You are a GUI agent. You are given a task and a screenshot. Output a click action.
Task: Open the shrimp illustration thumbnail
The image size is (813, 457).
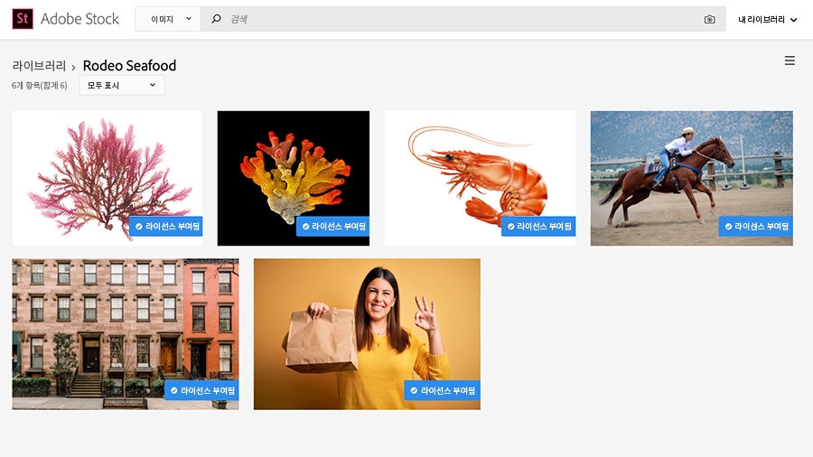pos(481,178)
